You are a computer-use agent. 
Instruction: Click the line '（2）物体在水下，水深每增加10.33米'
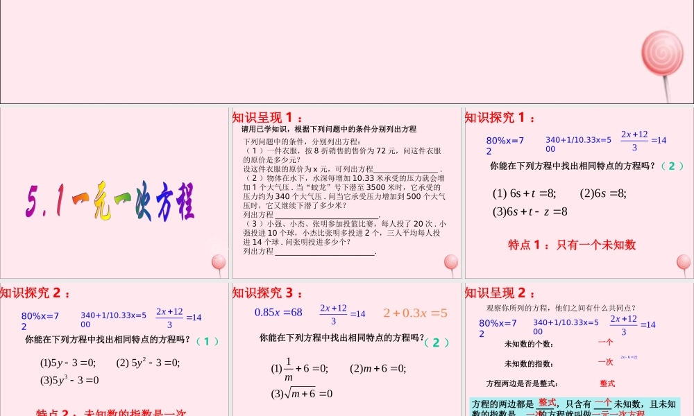pyautogui.click(x=344, y=178)
